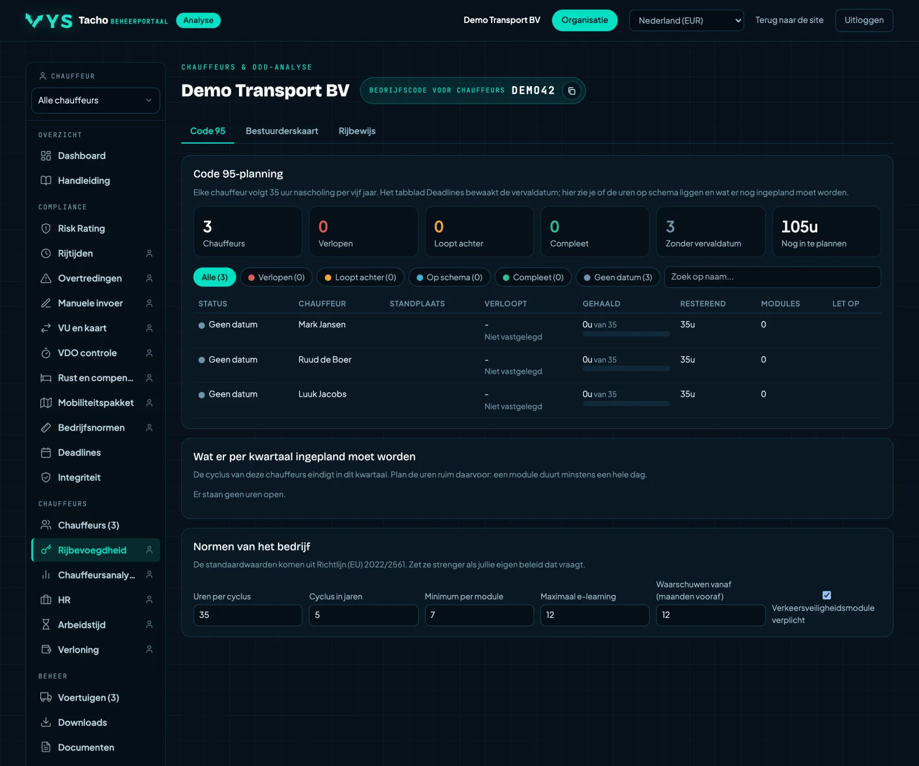Open Integriteit shield-check icon
This screenshot has width=919, height=766.
pos(46,477)
